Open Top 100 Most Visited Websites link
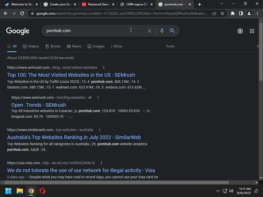Viewport: 263px width, 197px height. [71, 75]
